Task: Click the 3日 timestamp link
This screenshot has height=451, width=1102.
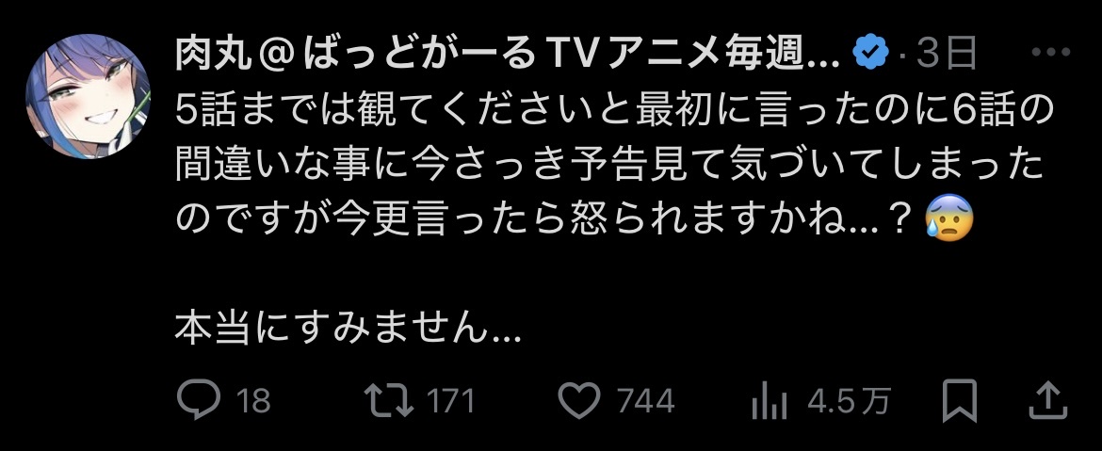Action: pyautogui.click(x=947, y=54)
